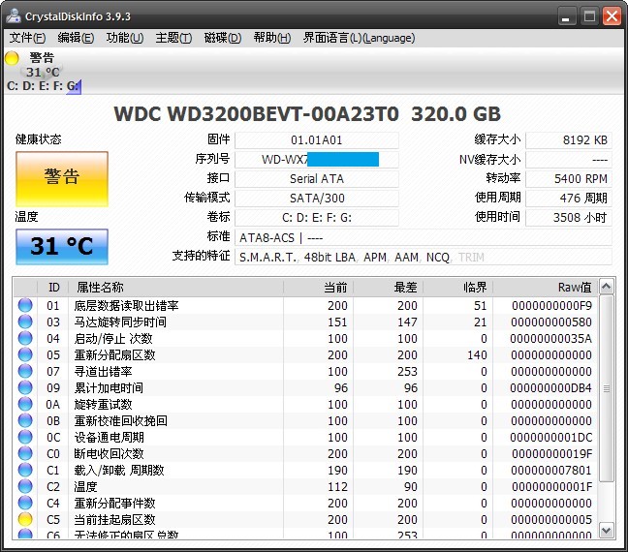Click the yellow 警告 disk status circle at top
This screenshot has width=628, height=552.
coord(12,58)
